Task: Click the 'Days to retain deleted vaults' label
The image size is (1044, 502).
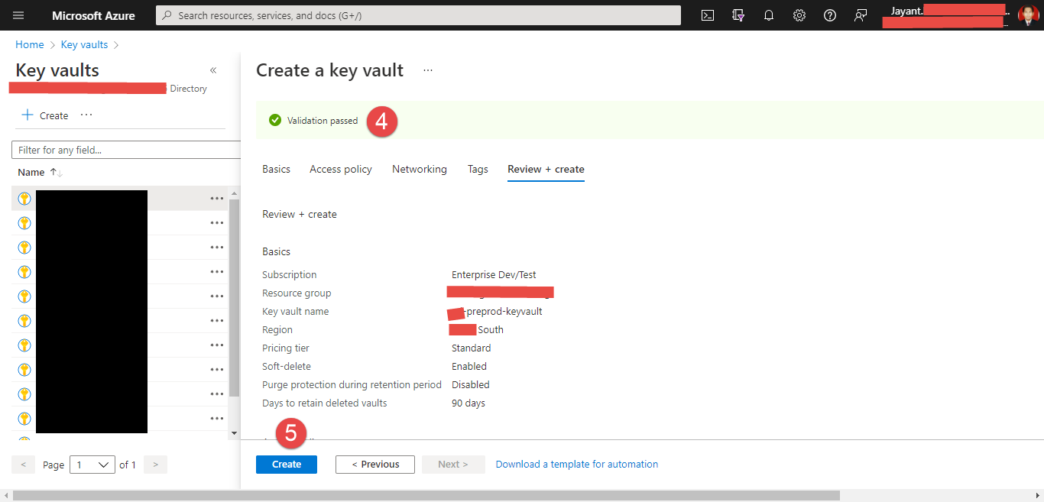Action: [x=325, y=403]
